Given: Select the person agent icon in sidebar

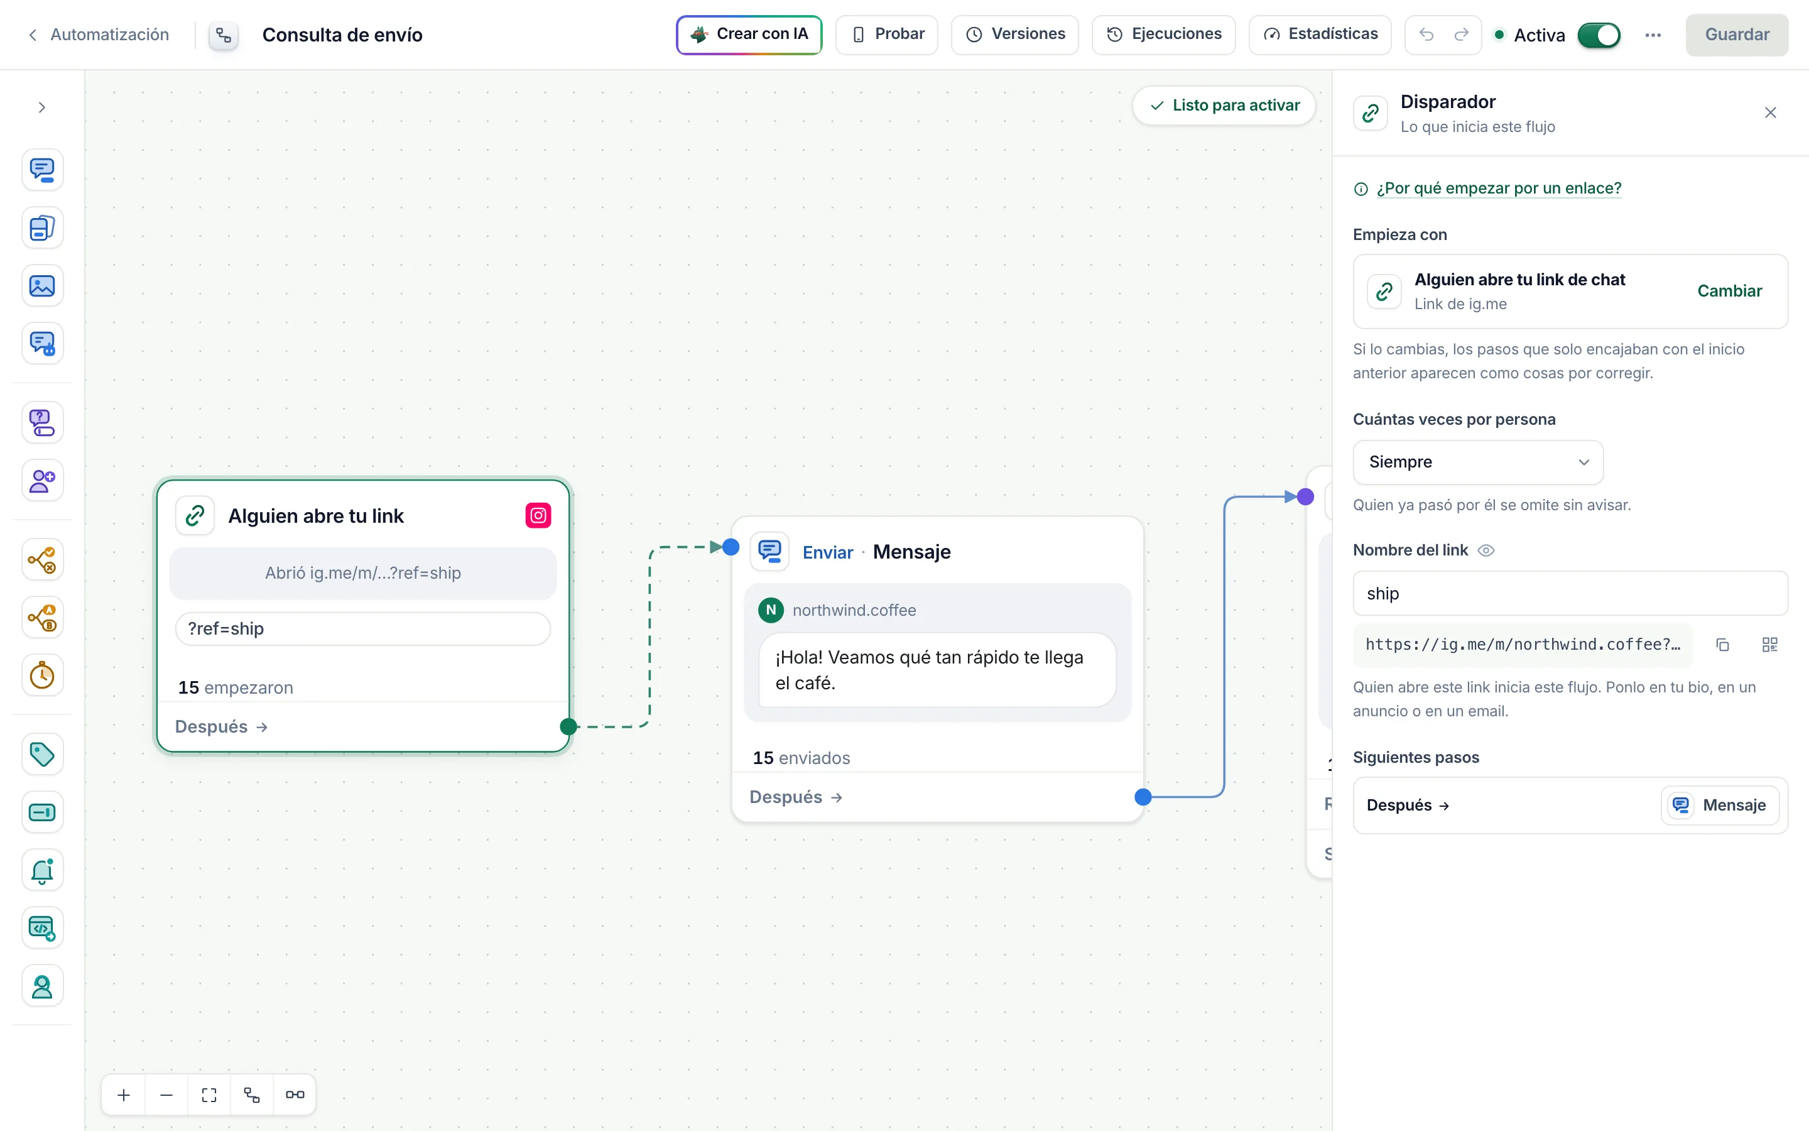Looking at the screenshot, I should [x=43, y=986].
